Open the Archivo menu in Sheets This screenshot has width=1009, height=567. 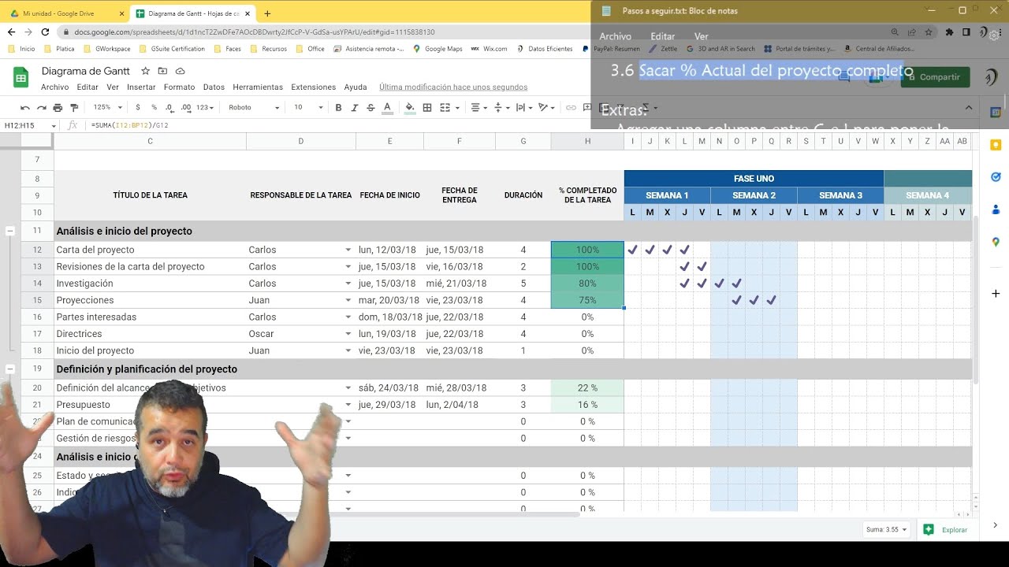(55, 87)
